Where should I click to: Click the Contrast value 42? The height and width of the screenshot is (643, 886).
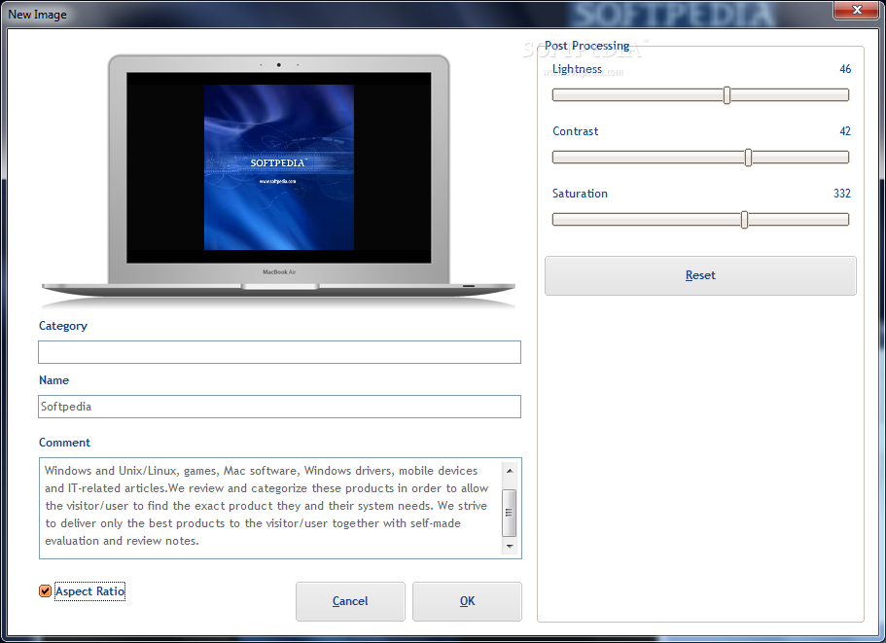(x=845, y=131)
